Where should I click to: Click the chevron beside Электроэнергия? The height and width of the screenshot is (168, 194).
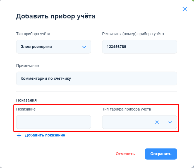84,47
